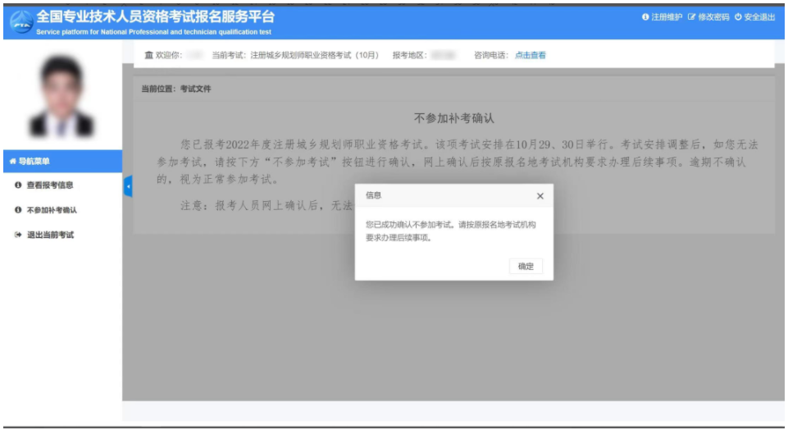Click the 导航菜单 header

[x=63, y=162]
